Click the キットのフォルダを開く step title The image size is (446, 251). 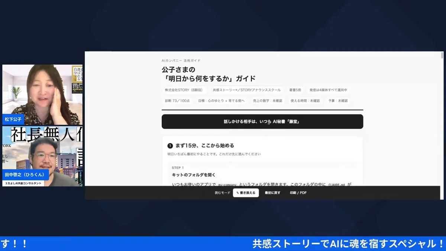[x=194, y=175]
